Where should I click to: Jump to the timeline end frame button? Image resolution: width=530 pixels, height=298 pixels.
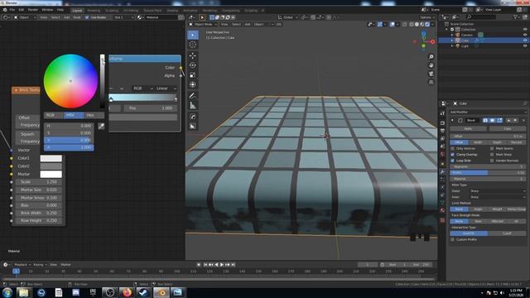click(x=233, y=265)
